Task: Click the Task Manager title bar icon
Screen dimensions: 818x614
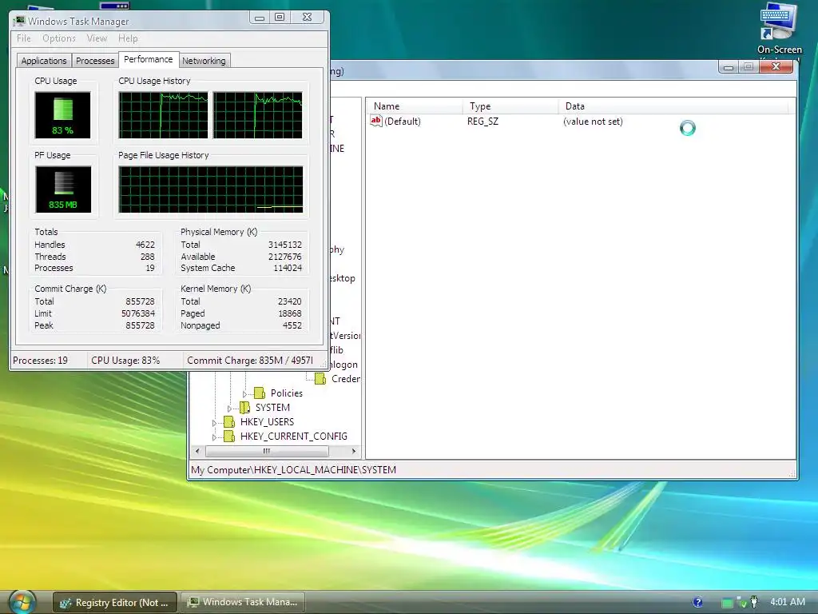Action: 20,21
